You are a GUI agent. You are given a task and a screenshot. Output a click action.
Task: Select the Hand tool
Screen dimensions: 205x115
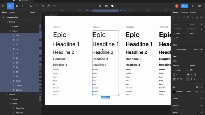49,6
